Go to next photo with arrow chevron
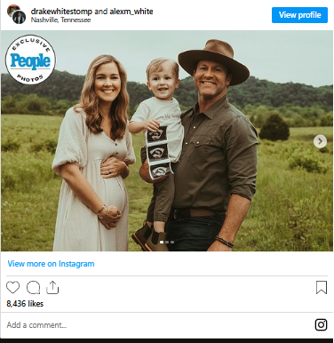The width and height of the screenshot is (334, 343). coord(320,141)
